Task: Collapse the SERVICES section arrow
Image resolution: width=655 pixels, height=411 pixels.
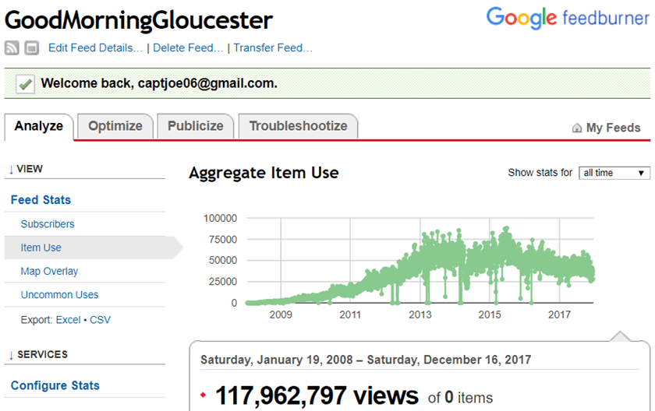Action: coord(10,355)
